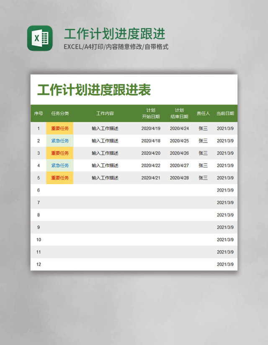Click 2021/3/9 in row 2
The image size is (268, 345).
coord(225,140)
